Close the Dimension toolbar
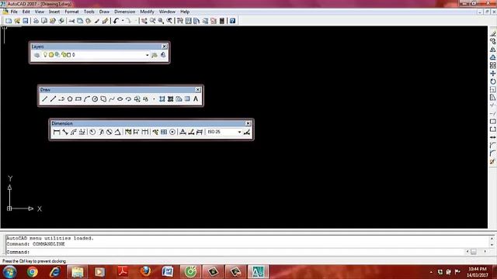This screenshot has width=497, height=279. [x=248, y=123]
